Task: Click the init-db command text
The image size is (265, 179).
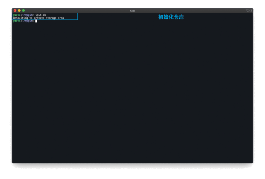Action: pos(41,15)
